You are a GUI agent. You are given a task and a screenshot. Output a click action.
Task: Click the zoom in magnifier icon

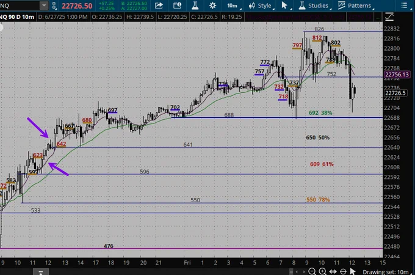tap(322, 271)
